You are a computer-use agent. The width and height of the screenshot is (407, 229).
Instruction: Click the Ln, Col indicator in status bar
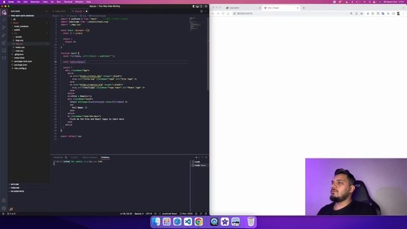[x=126, y=214]
